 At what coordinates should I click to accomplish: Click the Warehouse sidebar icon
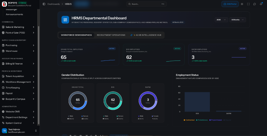click(x=3, y=51)
